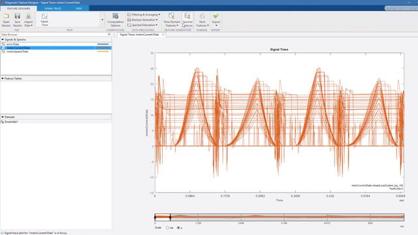418x235 pixels.
Task: Click the Spectral Estimation icon
Action: (129, 25)
